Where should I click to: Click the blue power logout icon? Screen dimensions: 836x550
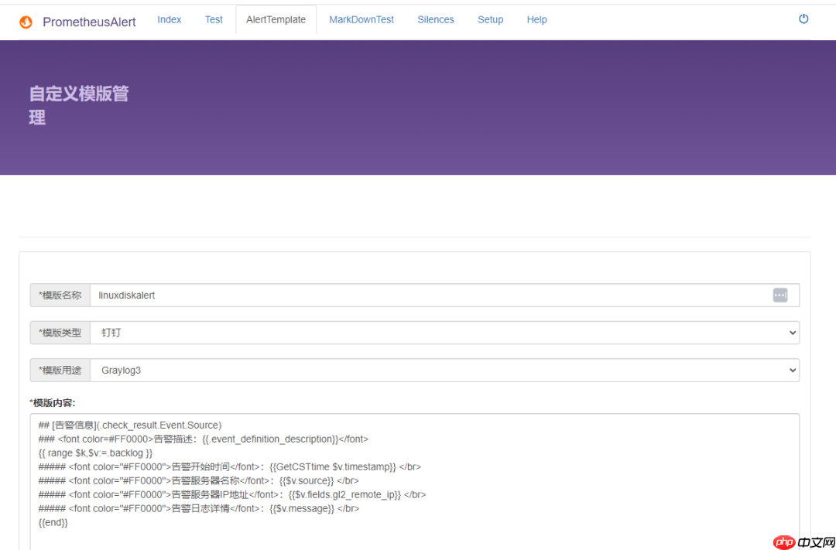pos(803,19)
